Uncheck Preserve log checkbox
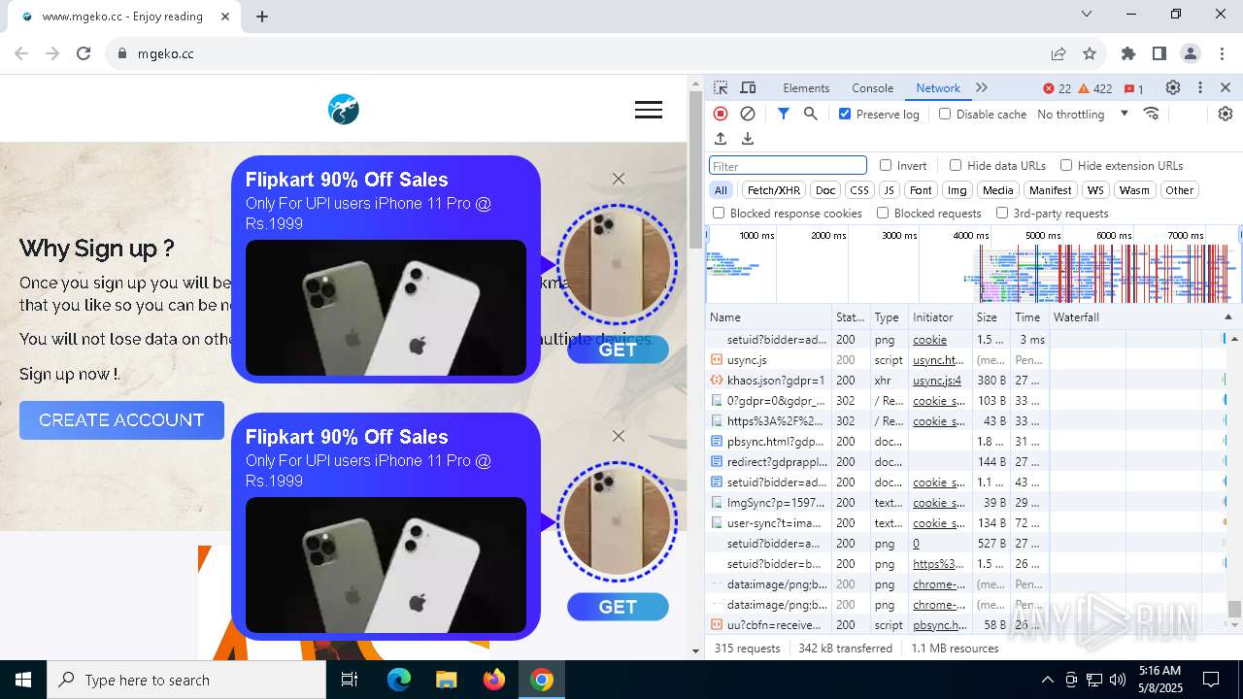1243x699 pixels. tap(845, 114)
